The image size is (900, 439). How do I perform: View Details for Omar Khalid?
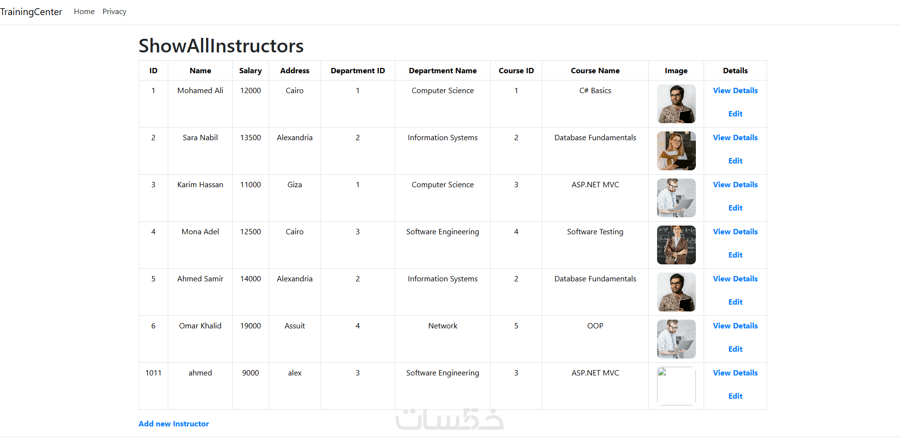pos(735,326)
